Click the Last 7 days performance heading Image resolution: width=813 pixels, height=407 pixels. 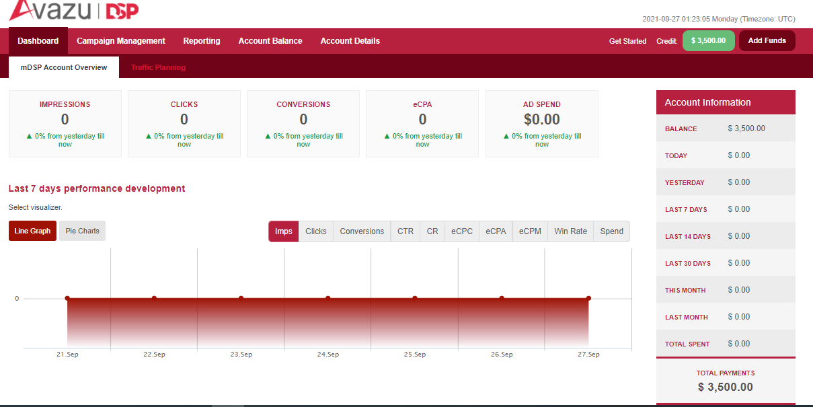tap(97, 188)
